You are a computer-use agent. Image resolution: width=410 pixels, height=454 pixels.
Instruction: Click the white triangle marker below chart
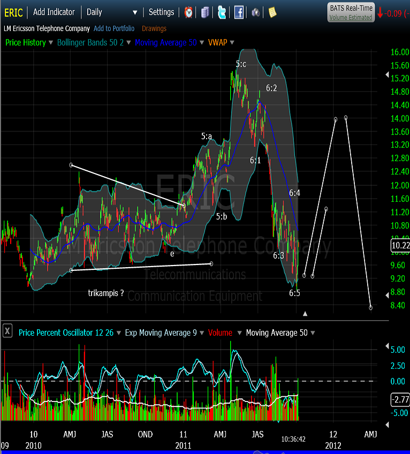tap(305, 314)
